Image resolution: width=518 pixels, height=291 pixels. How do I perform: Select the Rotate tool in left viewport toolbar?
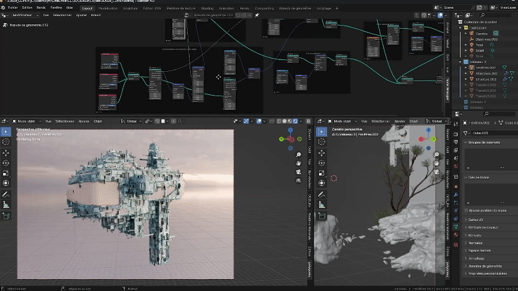point(6,163)
